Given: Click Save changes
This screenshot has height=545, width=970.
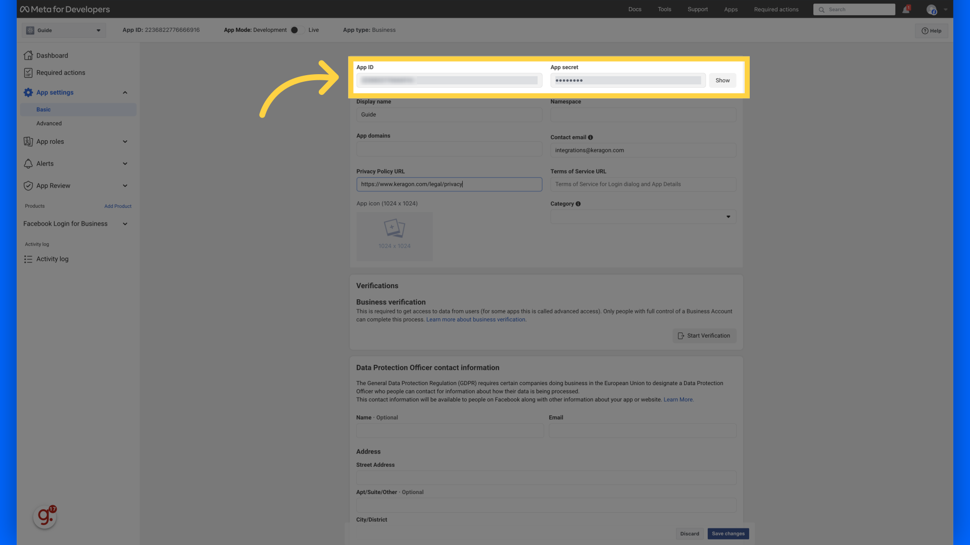Looking at the screenshot, I should (728, 534).
